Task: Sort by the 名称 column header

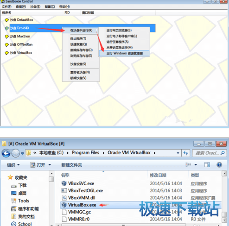Action: [x=103, y=175]
